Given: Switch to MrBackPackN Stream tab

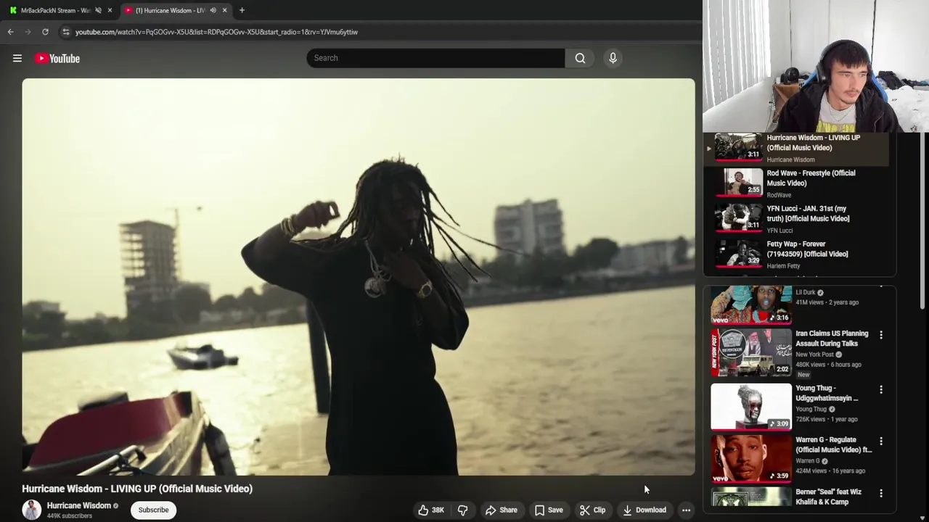Looking at the screenshot, I should [x=55, y=10].
